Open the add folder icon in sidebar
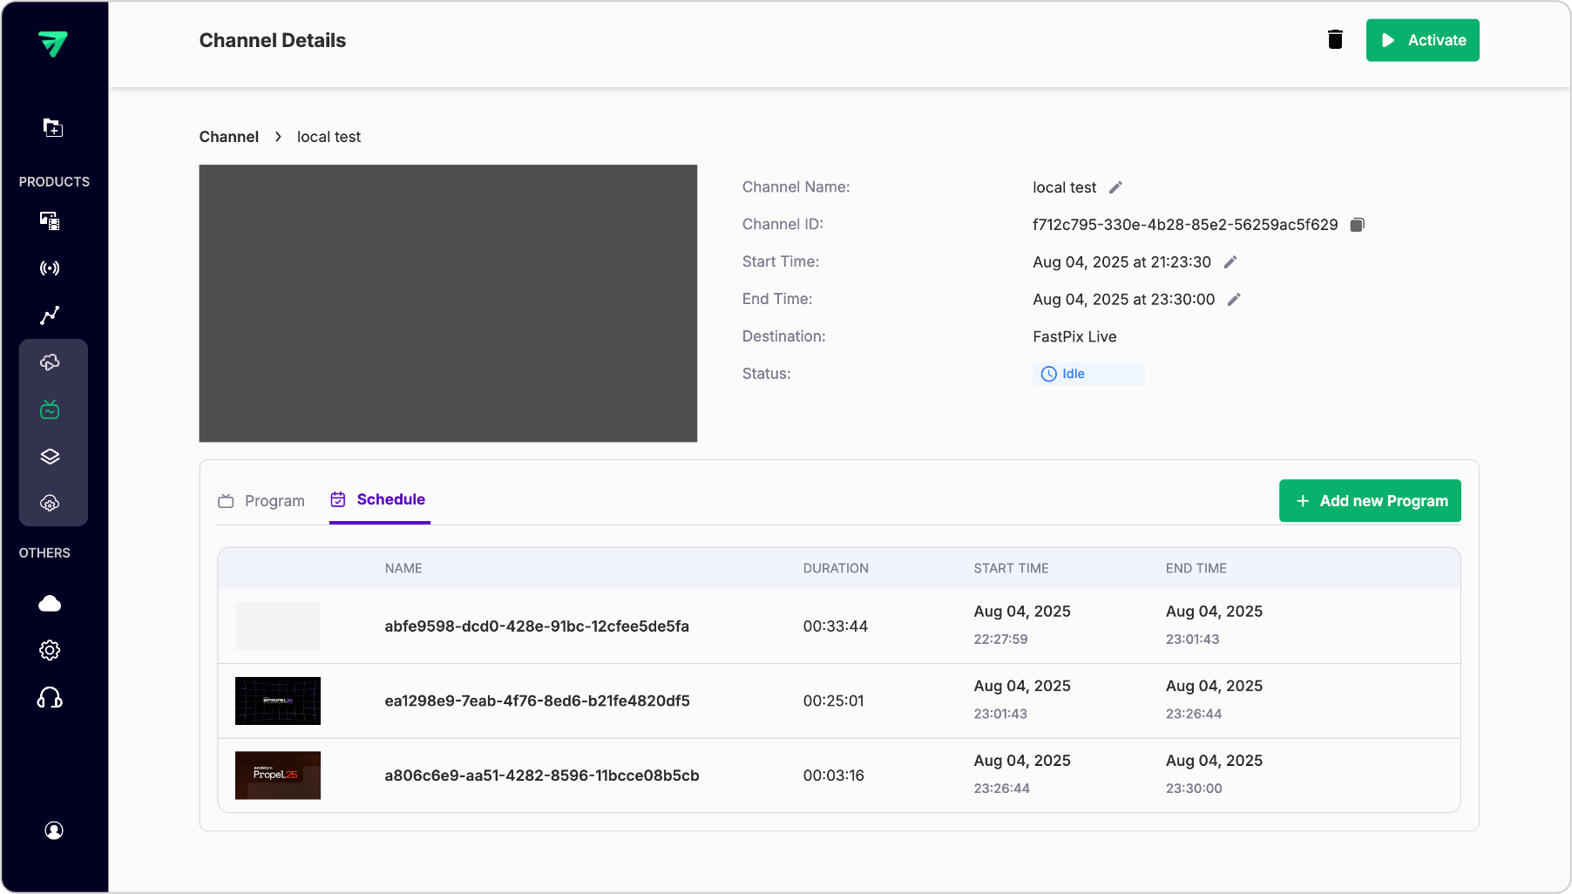Image resolution: width=1572 pixels, height=894 pixels. click(53, 128)
